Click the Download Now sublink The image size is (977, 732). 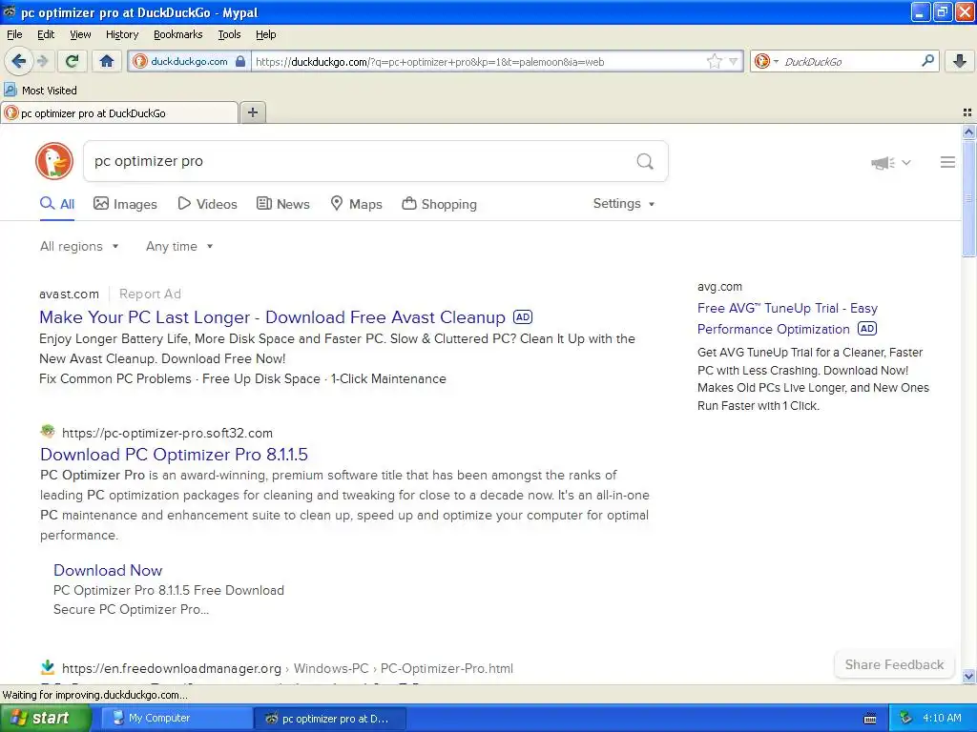click(x=108, y=570)
